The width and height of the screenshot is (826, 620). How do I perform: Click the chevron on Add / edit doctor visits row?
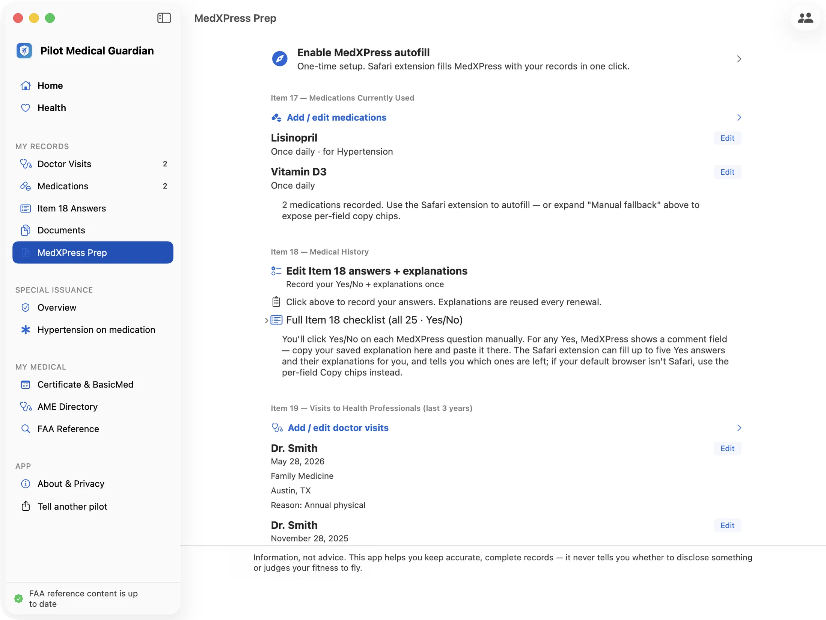[x=739, y=428]
